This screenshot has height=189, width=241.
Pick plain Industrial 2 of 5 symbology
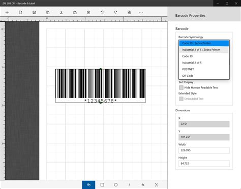(204, 62)
